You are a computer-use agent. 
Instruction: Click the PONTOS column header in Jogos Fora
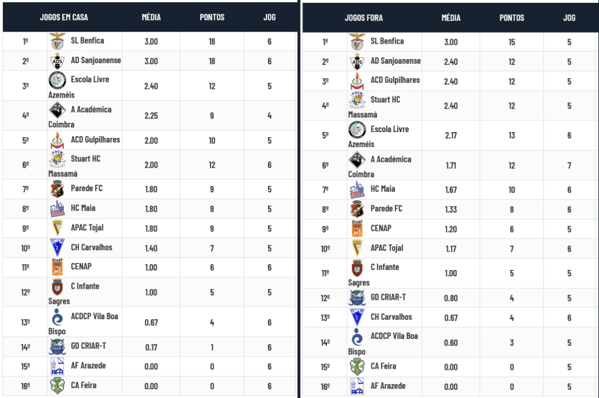(512, 18)
